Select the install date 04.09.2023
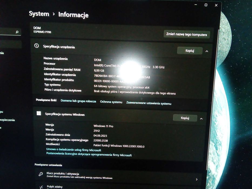The width and height of the screenshot is (252, 189). pos(100,136)
